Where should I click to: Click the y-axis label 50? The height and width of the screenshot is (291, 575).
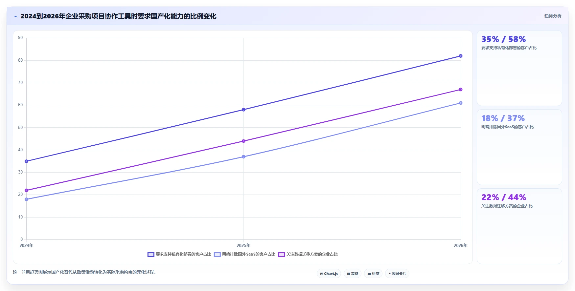(20, 127)
